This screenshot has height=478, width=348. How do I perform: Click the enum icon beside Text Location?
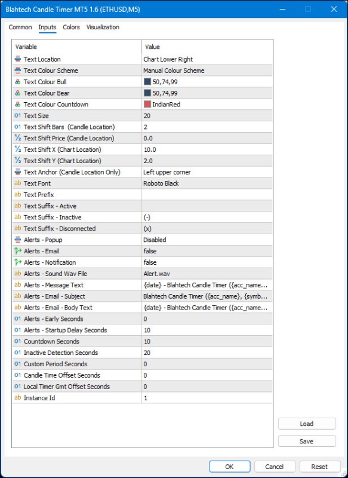point(18,59)
